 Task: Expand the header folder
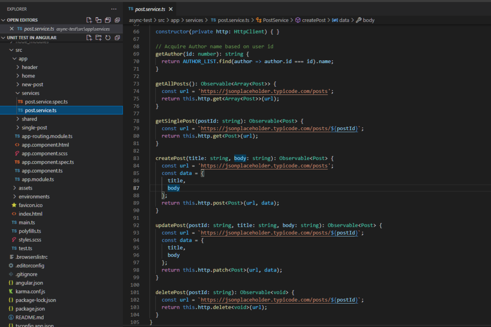(29, 67)
